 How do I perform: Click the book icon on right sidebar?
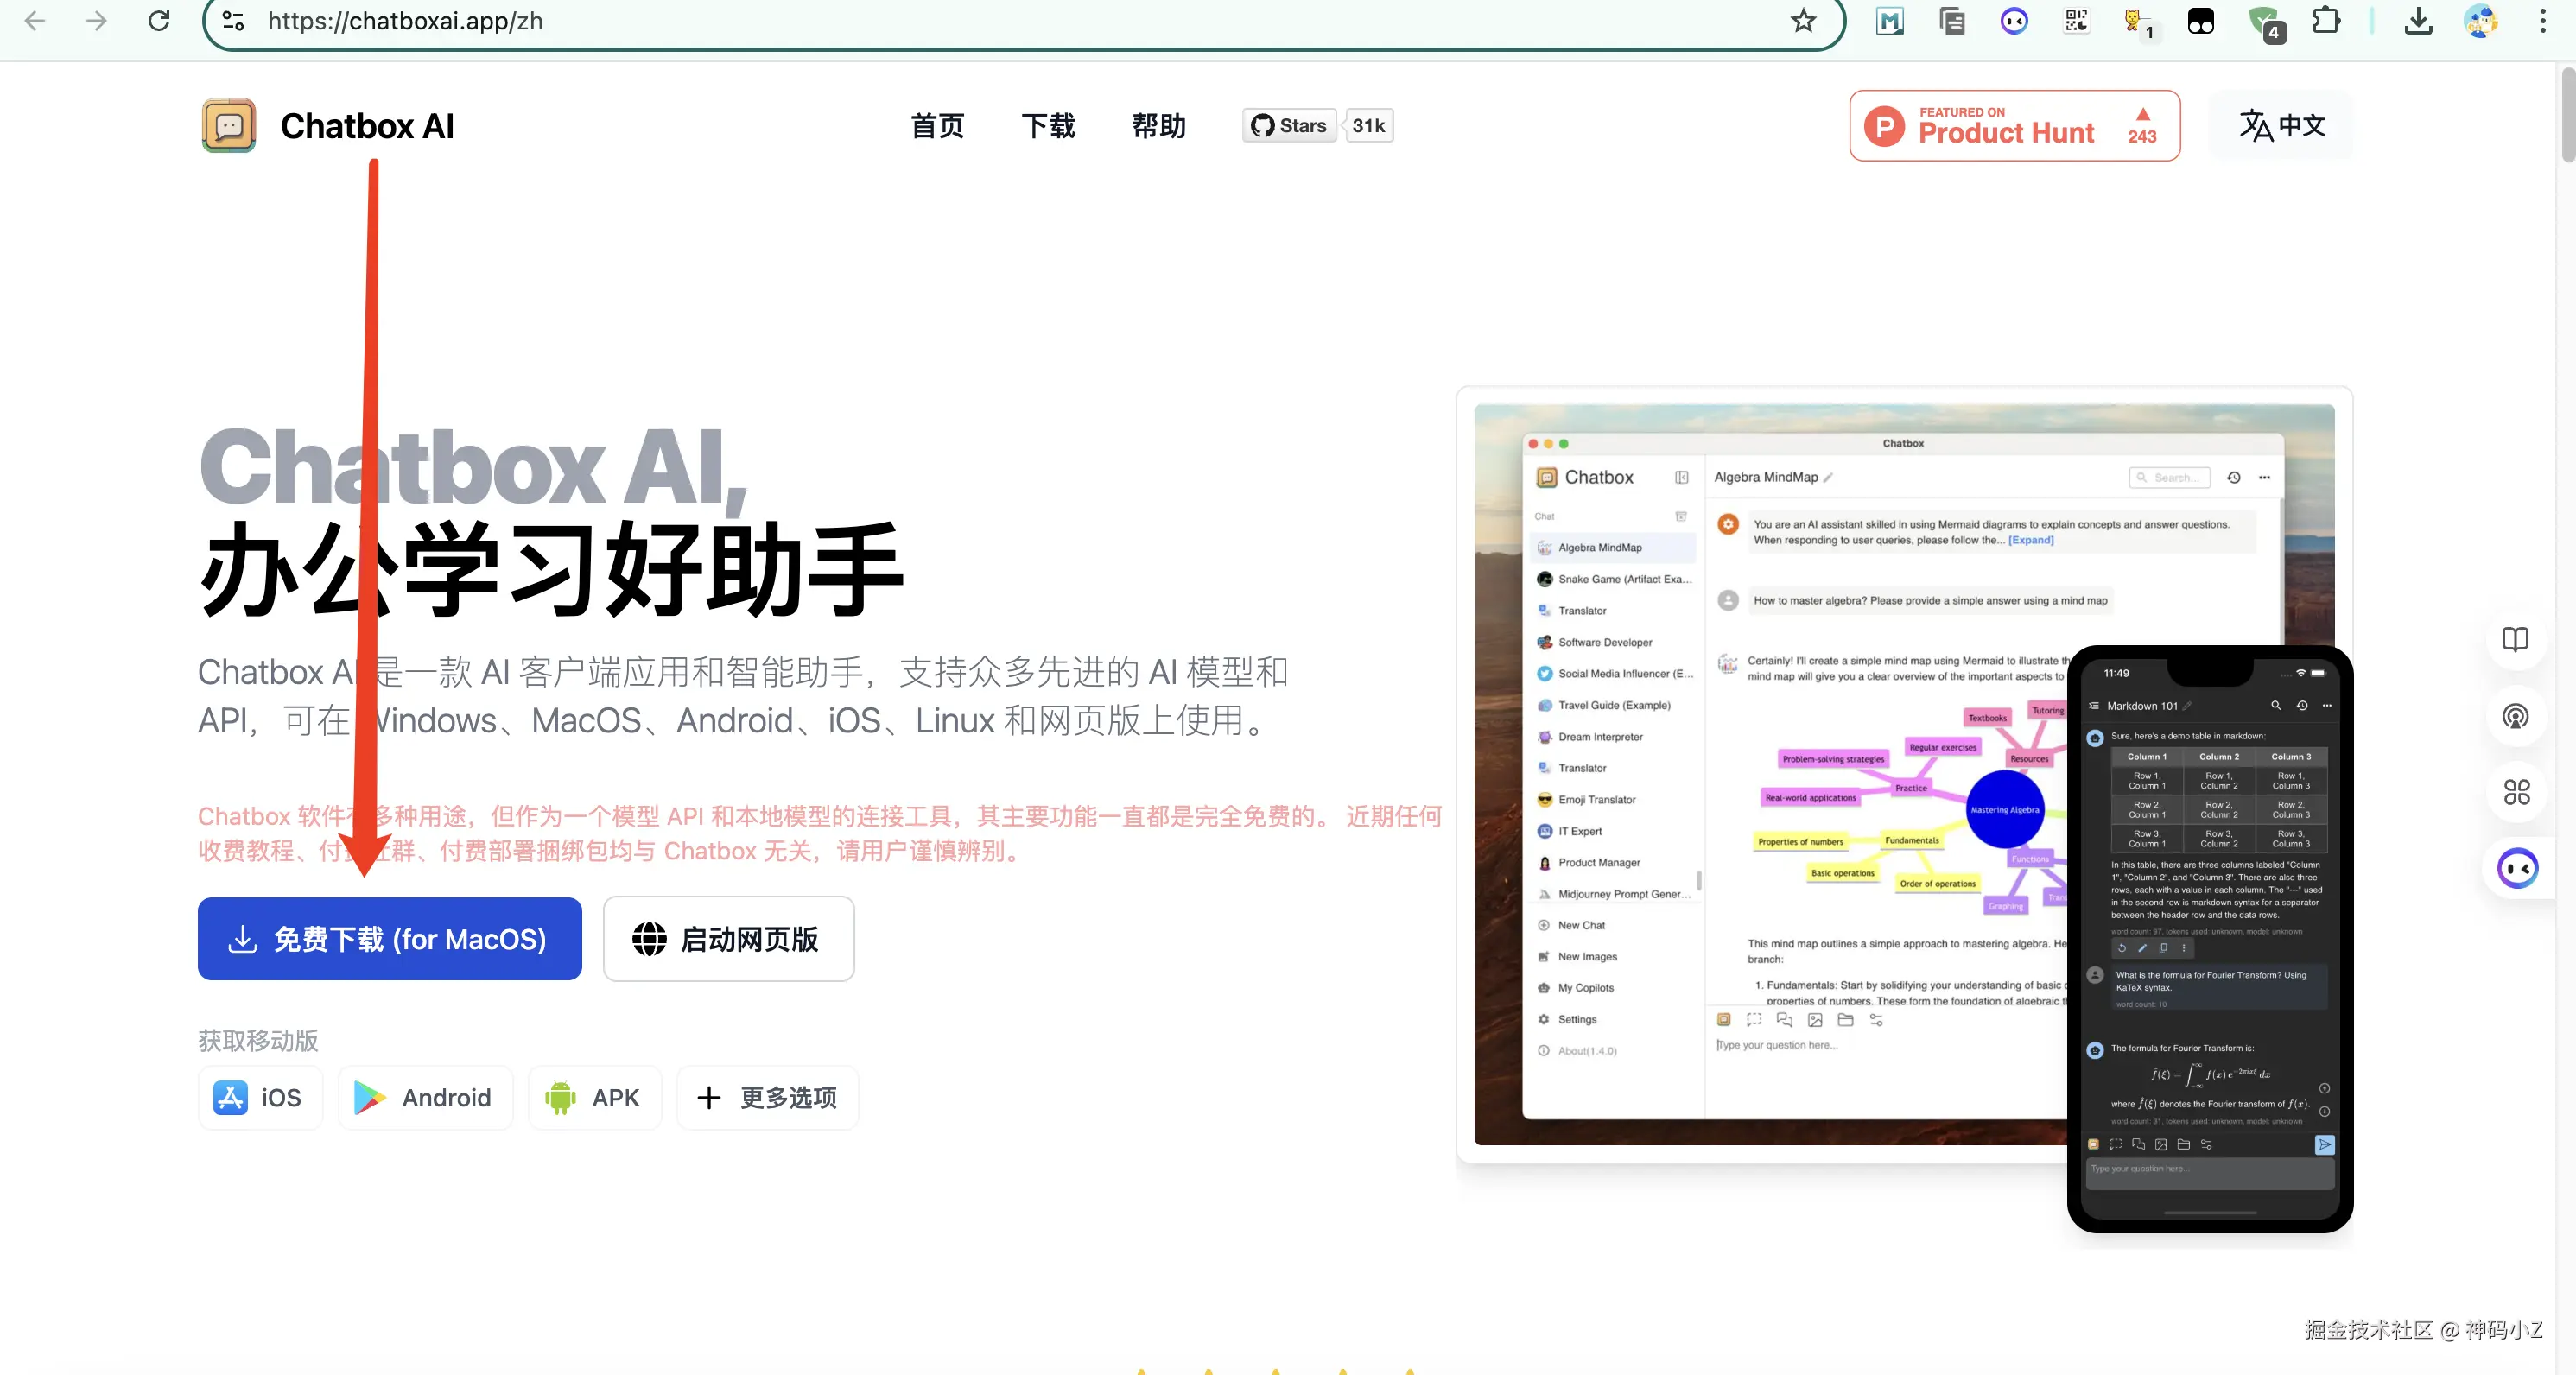(x=2515, y=640)
